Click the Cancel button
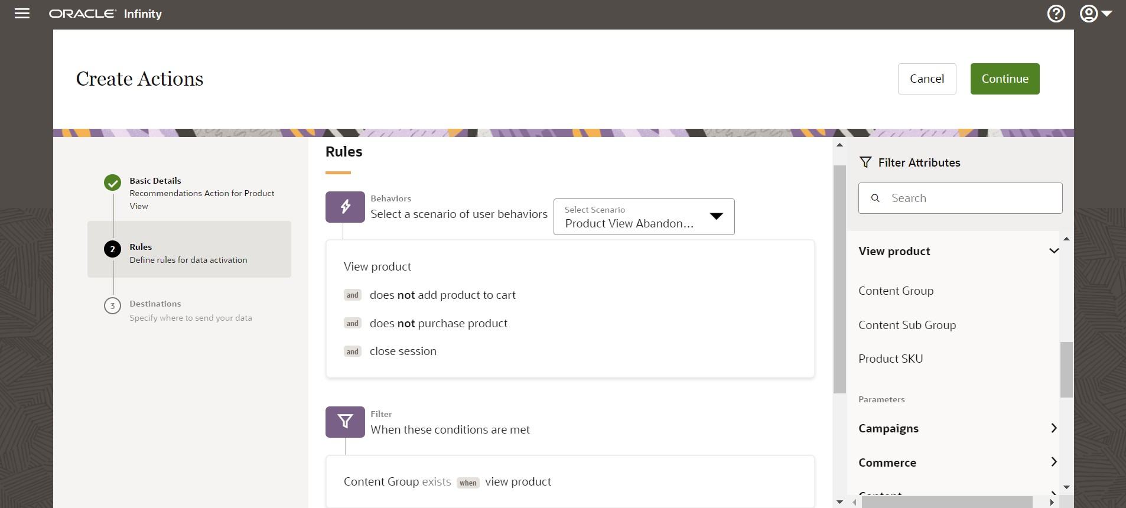The width and height of the screenshot is (1126, 508). pyautogui.click(x=926, y=79)
